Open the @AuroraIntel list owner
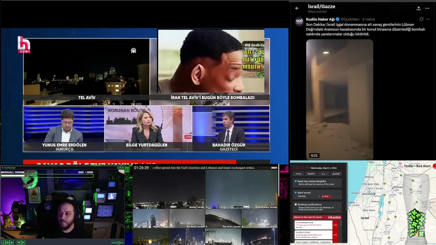This screenshot has height=245, width=436. tap(317, 12)
